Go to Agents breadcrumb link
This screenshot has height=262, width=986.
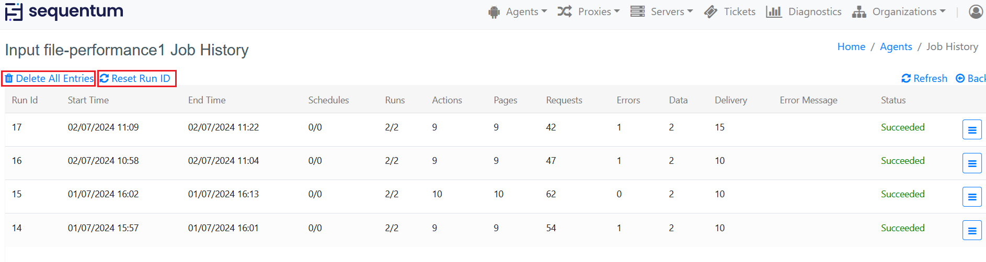tap(896, 46)
